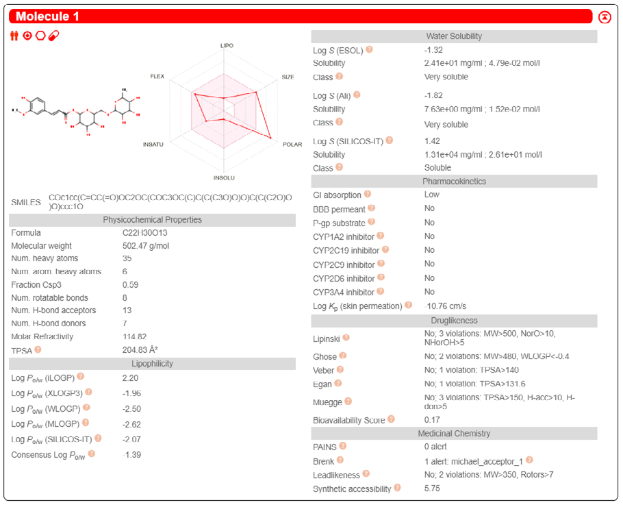
Task: Open help icon next to Consensus Log P
Action: point(91,454)
